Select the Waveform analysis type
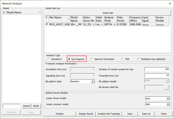The width and height of the screenshot is (174, 119). 49,59
